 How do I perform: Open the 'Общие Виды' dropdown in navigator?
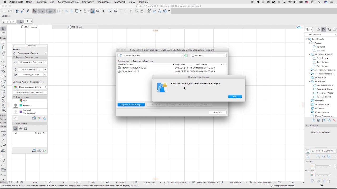point(321,34)
